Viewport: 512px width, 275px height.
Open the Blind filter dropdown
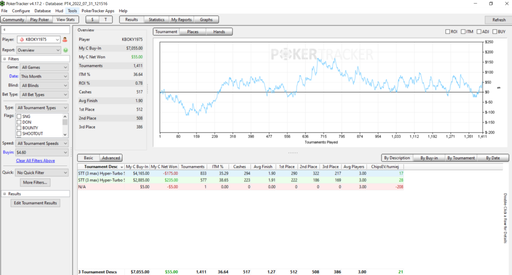(44, 86)
